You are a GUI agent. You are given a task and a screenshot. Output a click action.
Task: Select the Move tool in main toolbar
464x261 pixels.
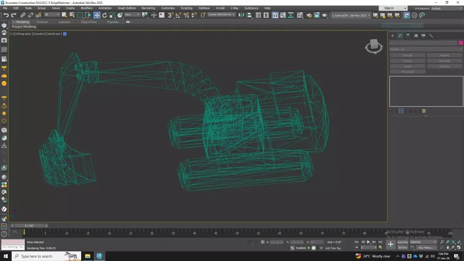tap(97, 15)
